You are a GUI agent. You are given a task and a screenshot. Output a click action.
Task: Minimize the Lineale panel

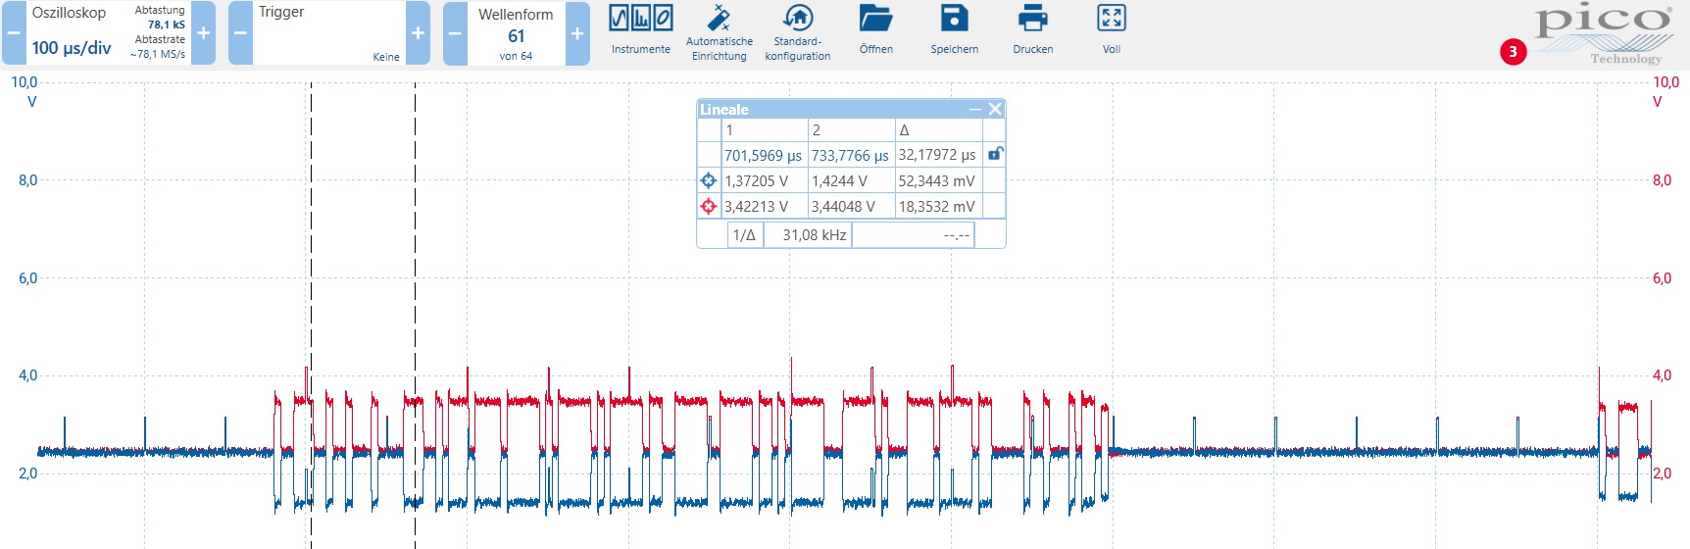pos(975,109)
